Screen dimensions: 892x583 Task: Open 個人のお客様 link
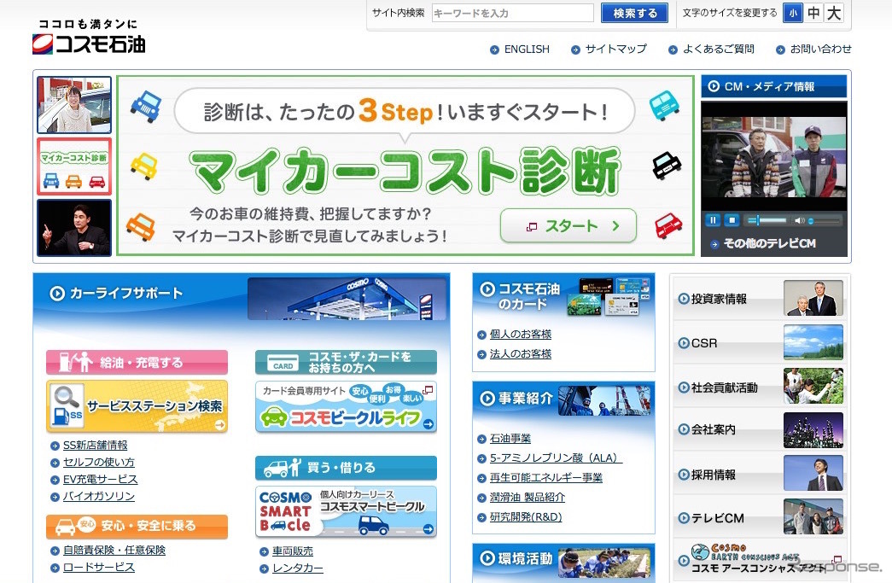coord(521,335)
